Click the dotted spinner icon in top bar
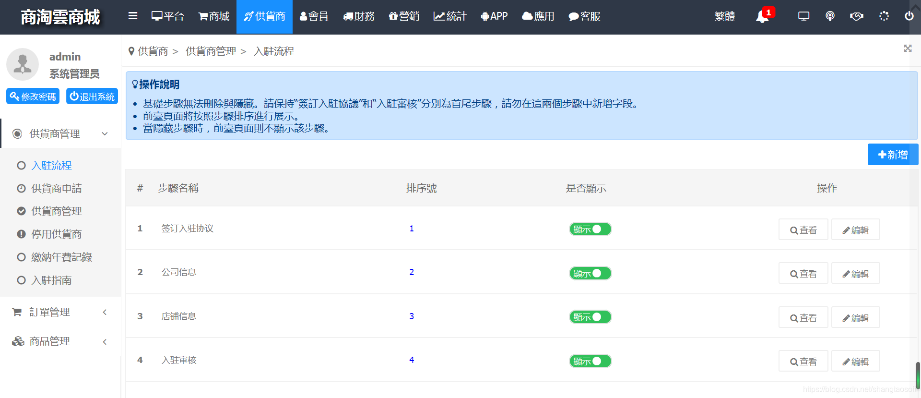The height and width of the screenshot is (398, 921). pos(884,16)
